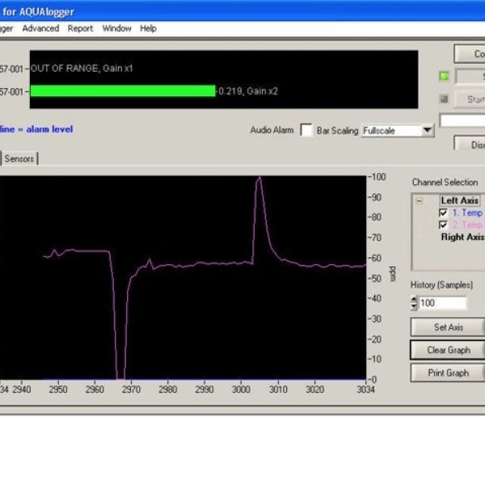Click the ppm axis label
Viewport: 485px width, 485px height.
click(392, 273)
